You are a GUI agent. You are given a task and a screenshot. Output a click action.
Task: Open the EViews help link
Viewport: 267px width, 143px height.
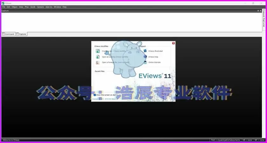(x=153, y=57)
